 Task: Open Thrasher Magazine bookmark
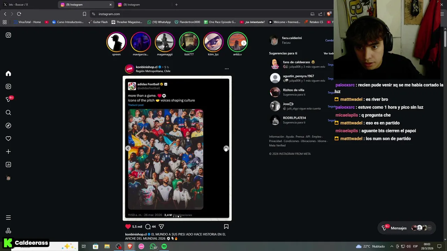pos(127,22)
